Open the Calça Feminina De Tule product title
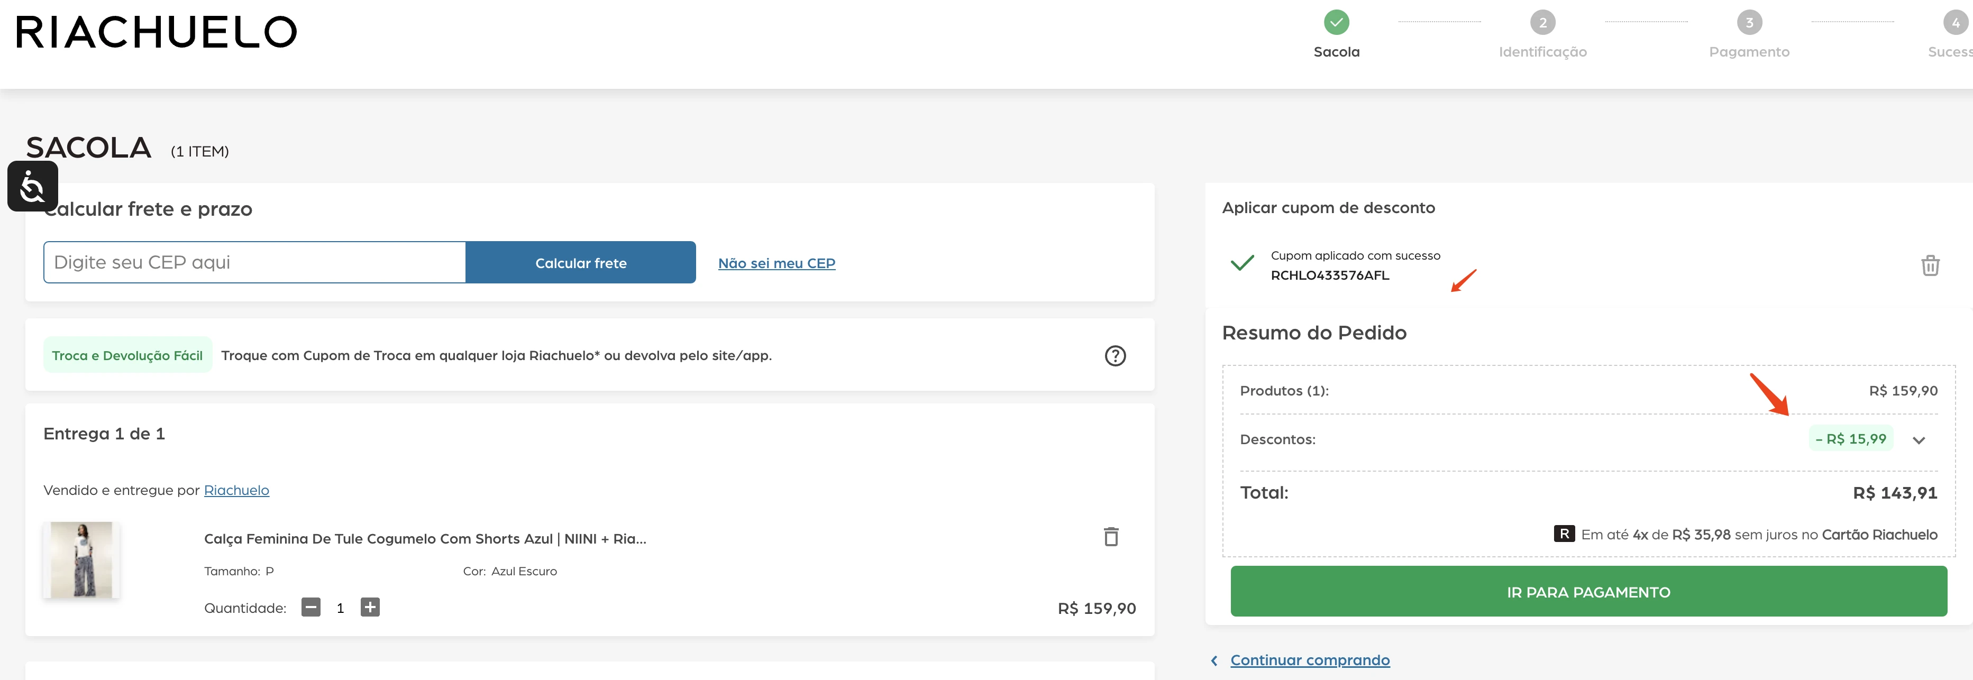Image resolution: width=1973 pixels, height=680 pixels. tap(425, 538)
